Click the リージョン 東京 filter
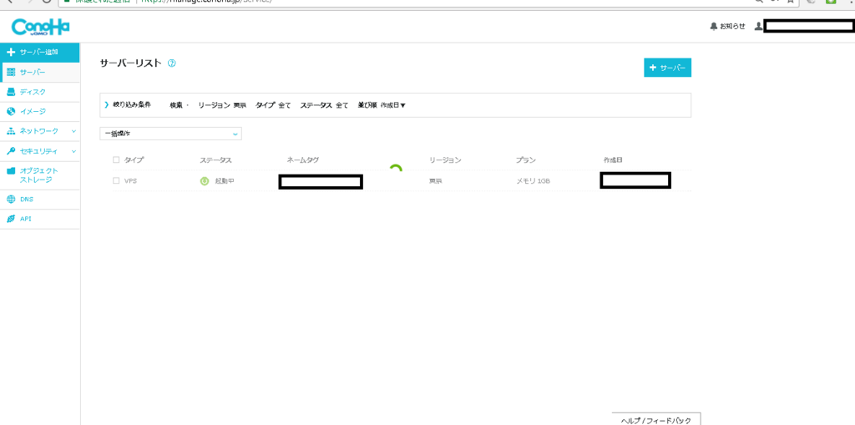This screenshot has height=425, width=855. click(222, 104)
